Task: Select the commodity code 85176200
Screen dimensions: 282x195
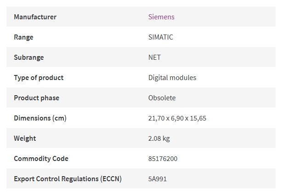Action: pyautogui.click(x=163, y=159)
